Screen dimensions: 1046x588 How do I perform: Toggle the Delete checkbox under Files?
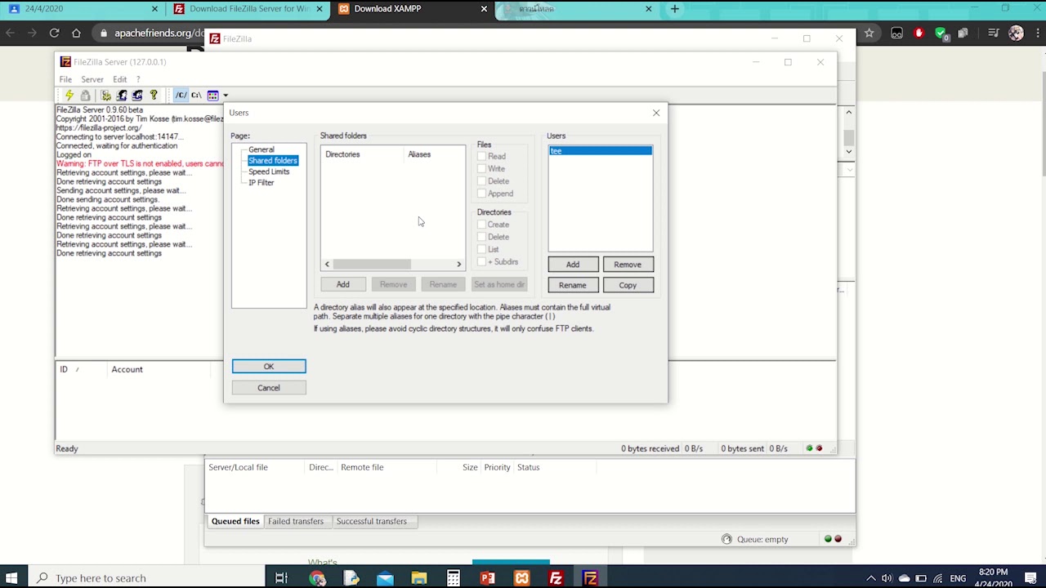(x=481, y=181)
